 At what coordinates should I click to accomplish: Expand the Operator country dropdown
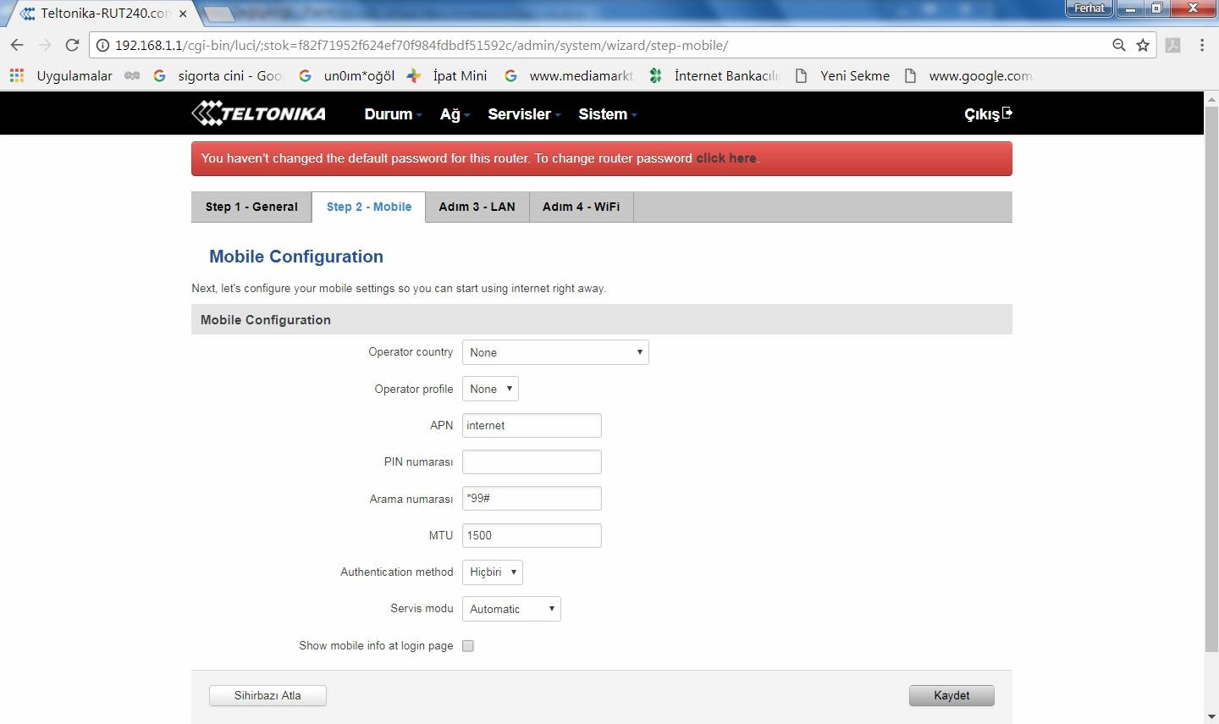555,352
